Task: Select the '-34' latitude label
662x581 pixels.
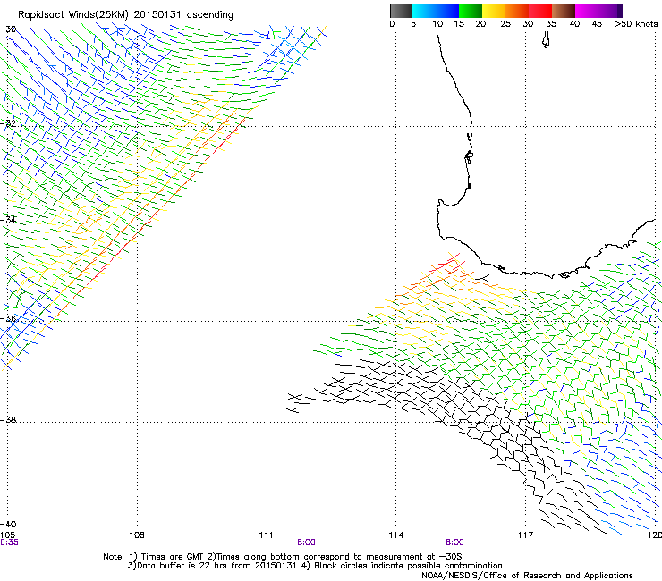Action: pos(8,220)
